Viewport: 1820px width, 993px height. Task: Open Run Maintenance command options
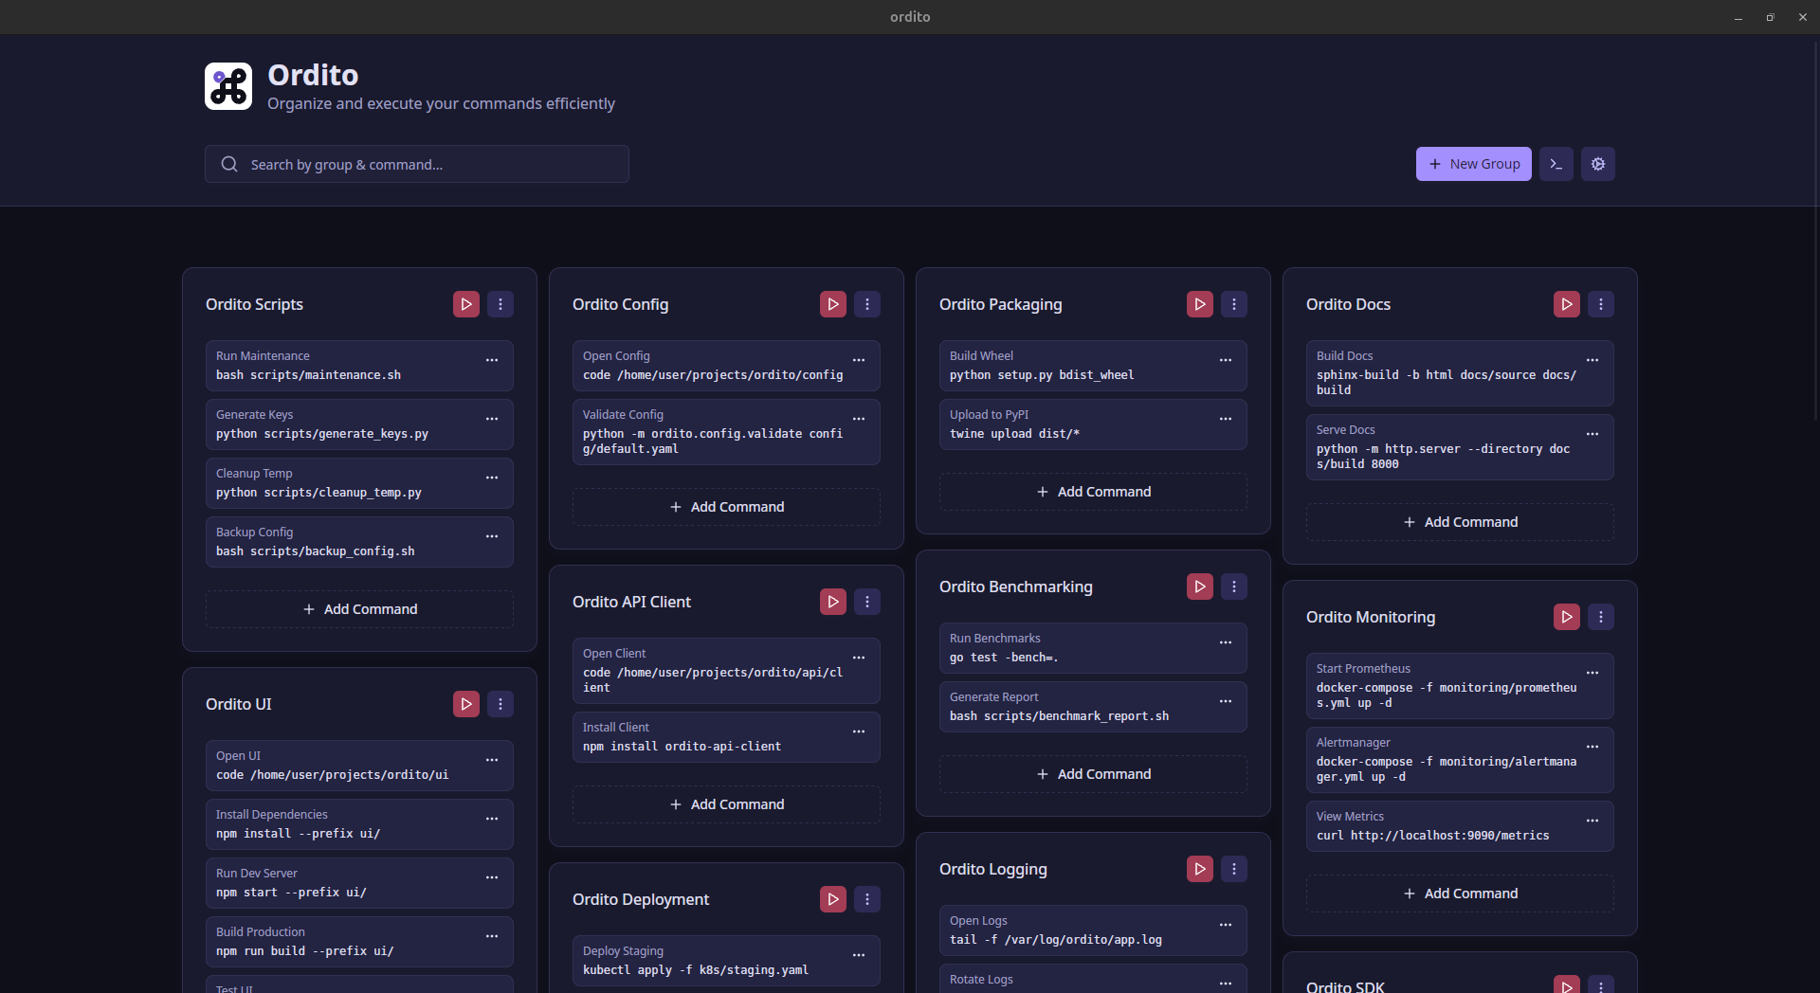click(492, 360)
